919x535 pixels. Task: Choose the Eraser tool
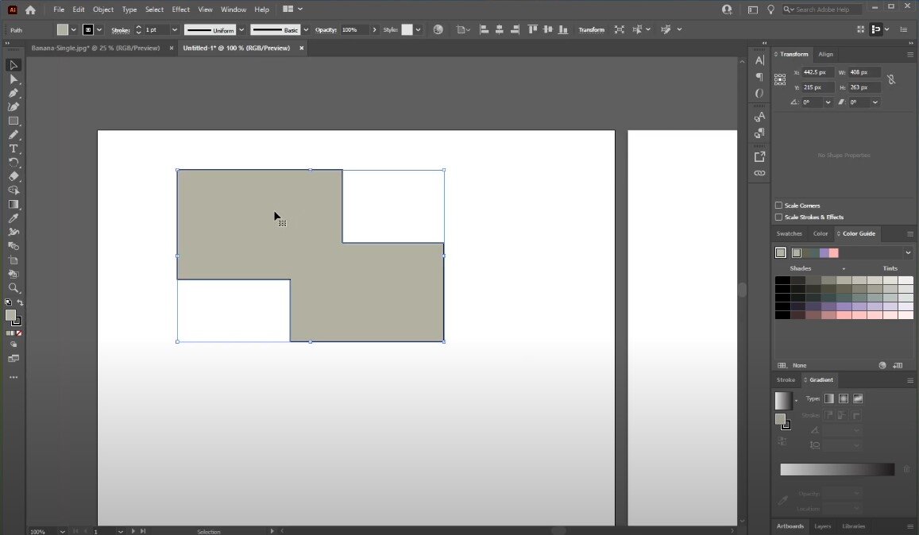[14, 176]
